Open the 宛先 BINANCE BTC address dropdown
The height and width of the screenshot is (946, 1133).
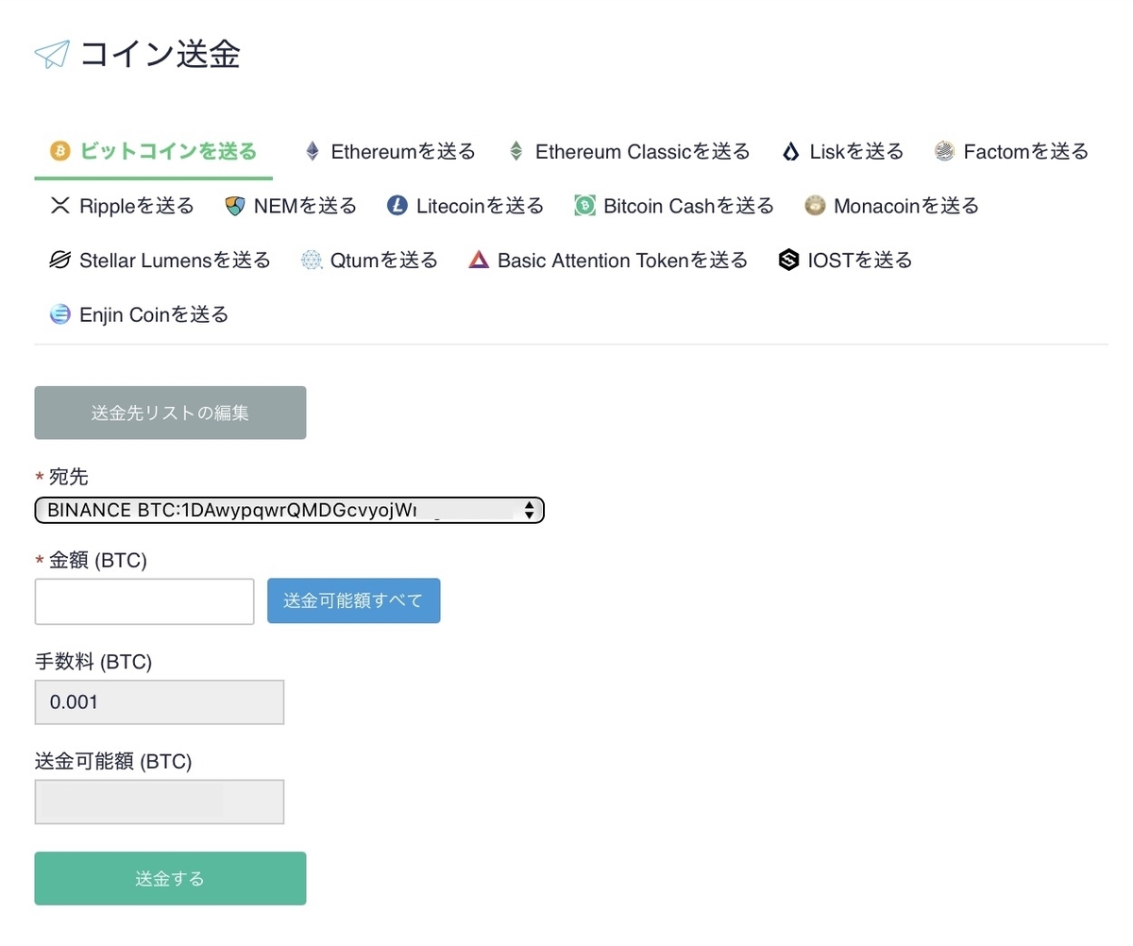[290, 510]
